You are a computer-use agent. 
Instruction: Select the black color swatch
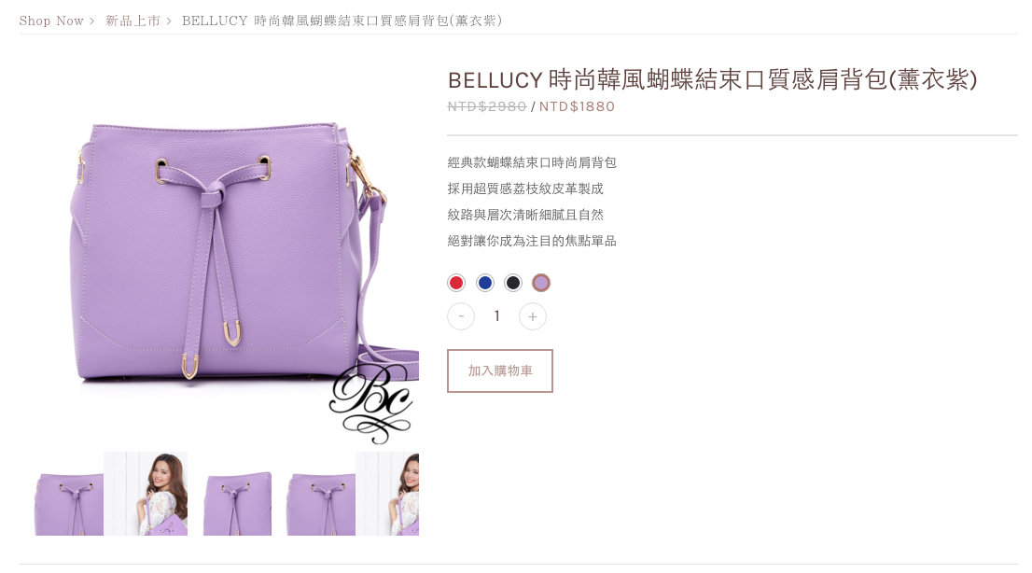coord(513,283)
